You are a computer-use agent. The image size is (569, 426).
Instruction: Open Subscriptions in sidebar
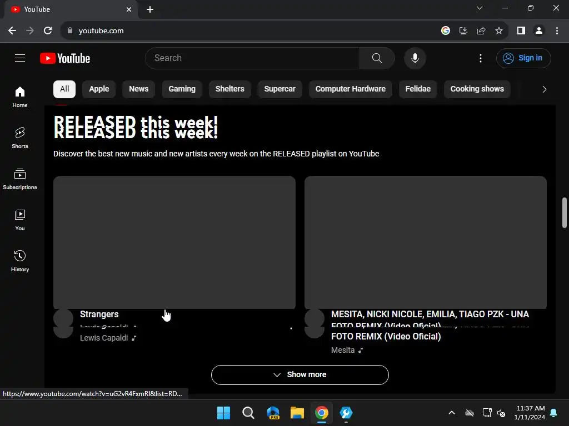tap(20, 179)
